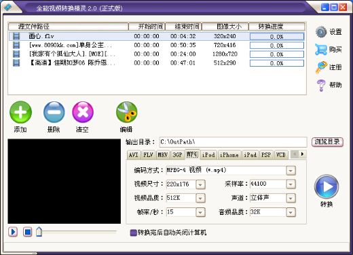This screenshot has height=255, width=353.
Task: Click the pink 清空 clear list icon
Action: coord(83,112)
